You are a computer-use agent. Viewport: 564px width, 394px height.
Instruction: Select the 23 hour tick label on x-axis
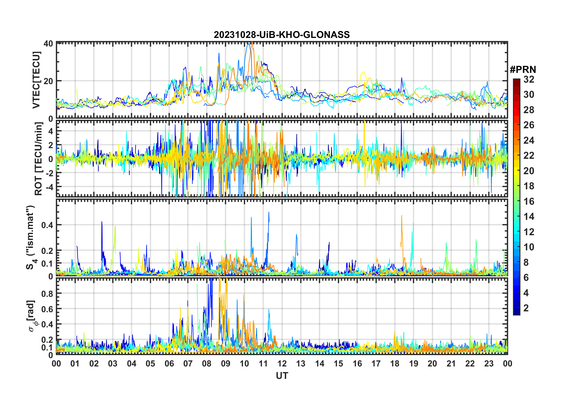[x=489, y=363]
